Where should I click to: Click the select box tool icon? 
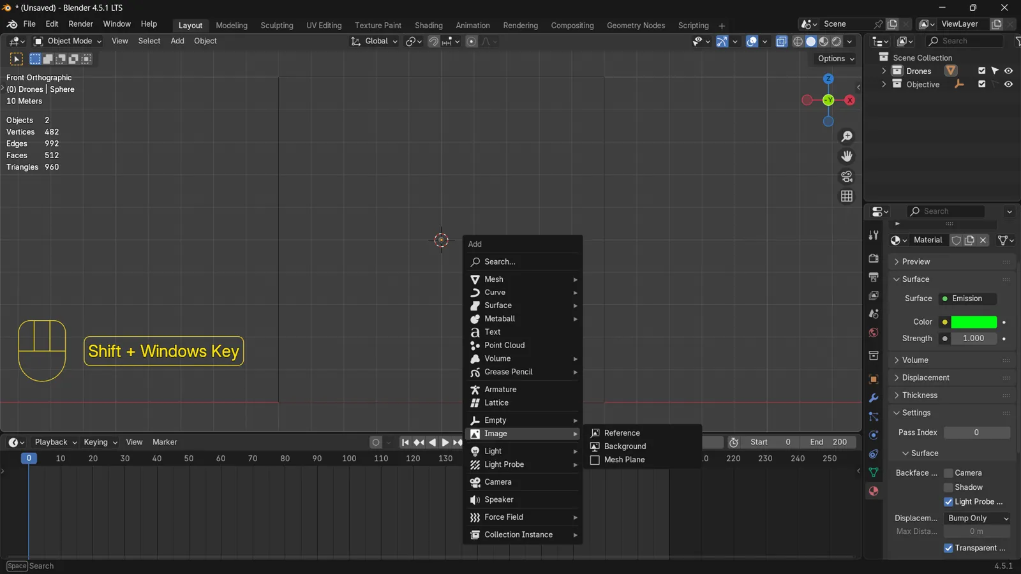tap(17, 59)
